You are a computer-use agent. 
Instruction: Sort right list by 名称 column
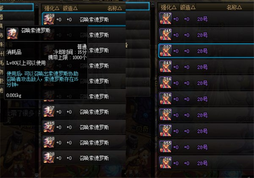234,7
